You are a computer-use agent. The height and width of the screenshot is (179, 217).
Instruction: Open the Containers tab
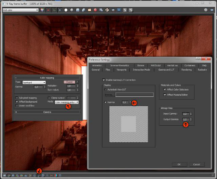[190, 65]
